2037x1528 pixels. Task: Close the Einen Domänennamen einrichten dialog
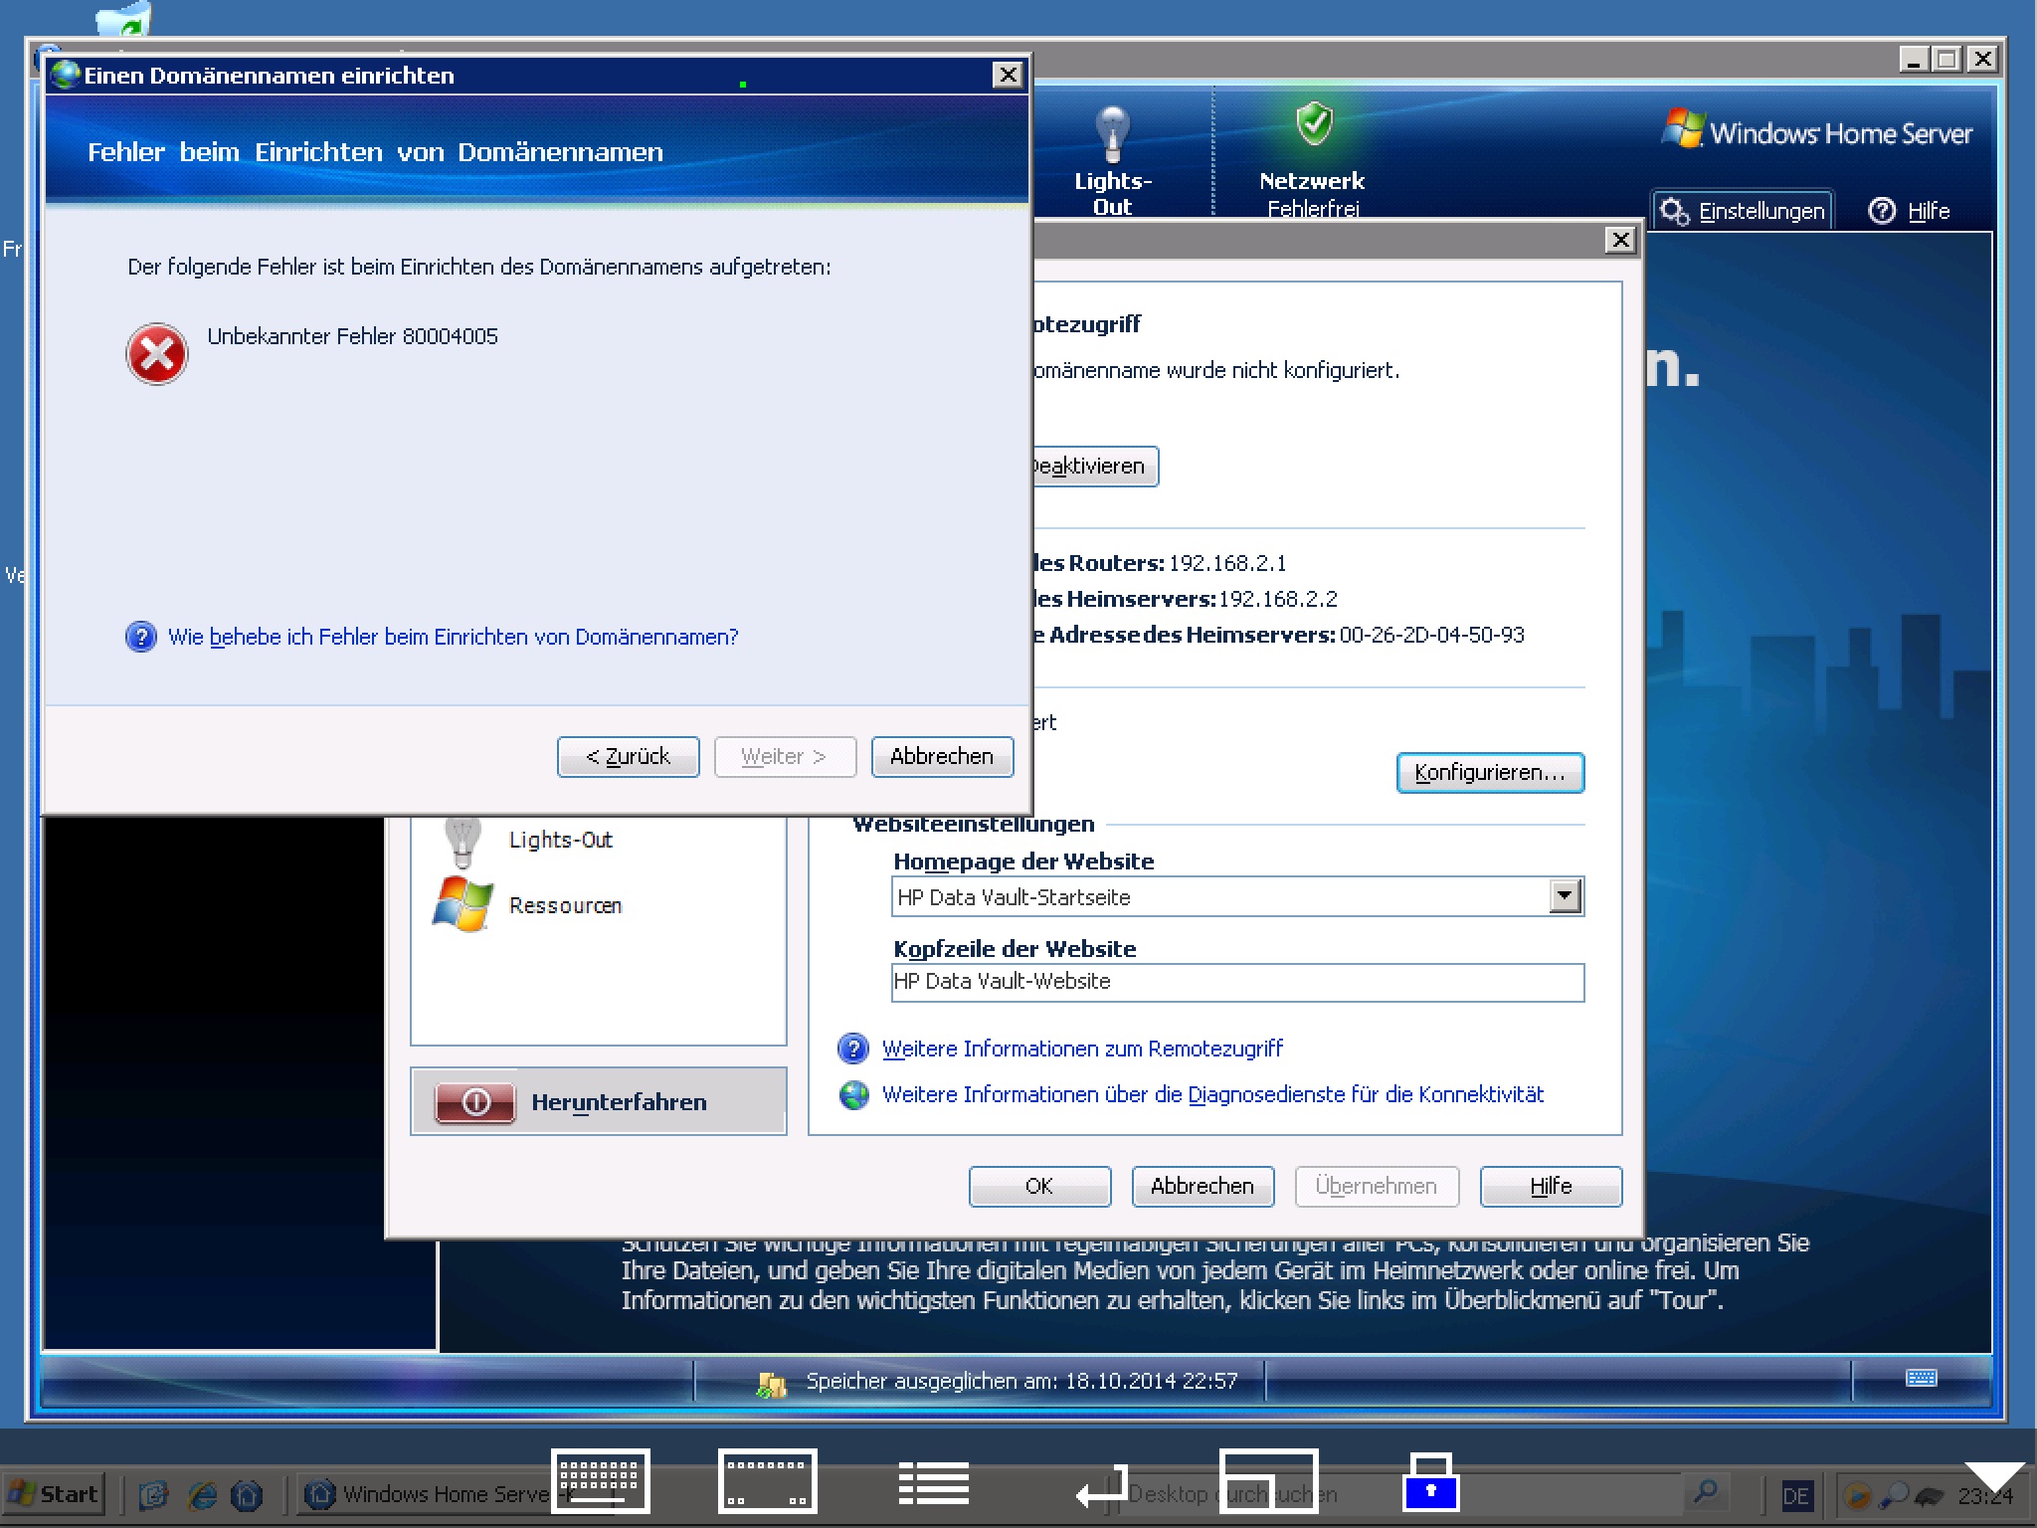1008,75
